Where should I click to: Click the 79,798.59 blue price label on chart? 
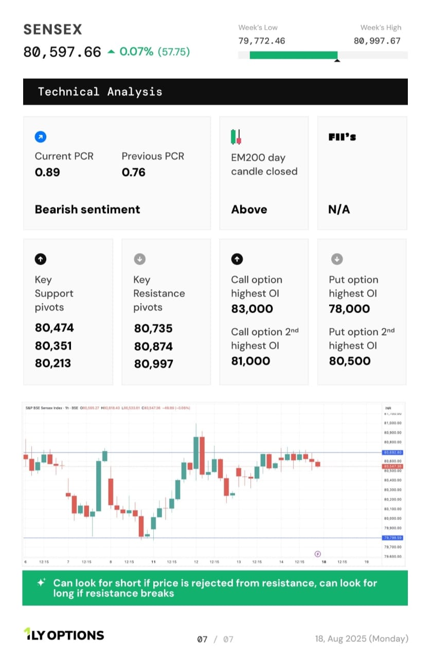392,538
